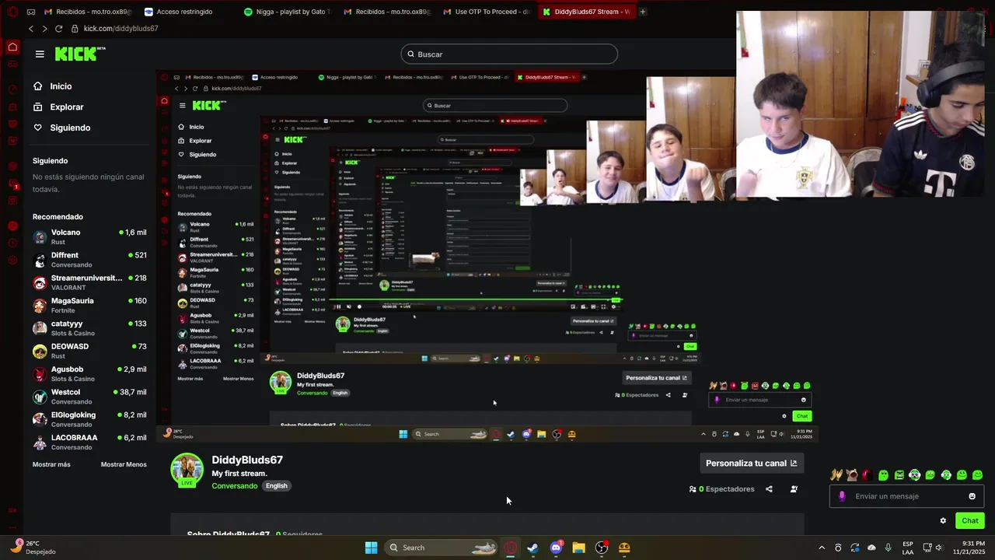The image size is (995, 560).
Task: Open the Kick hamburger sidebar menu
Action: click(x=40, y=54)
